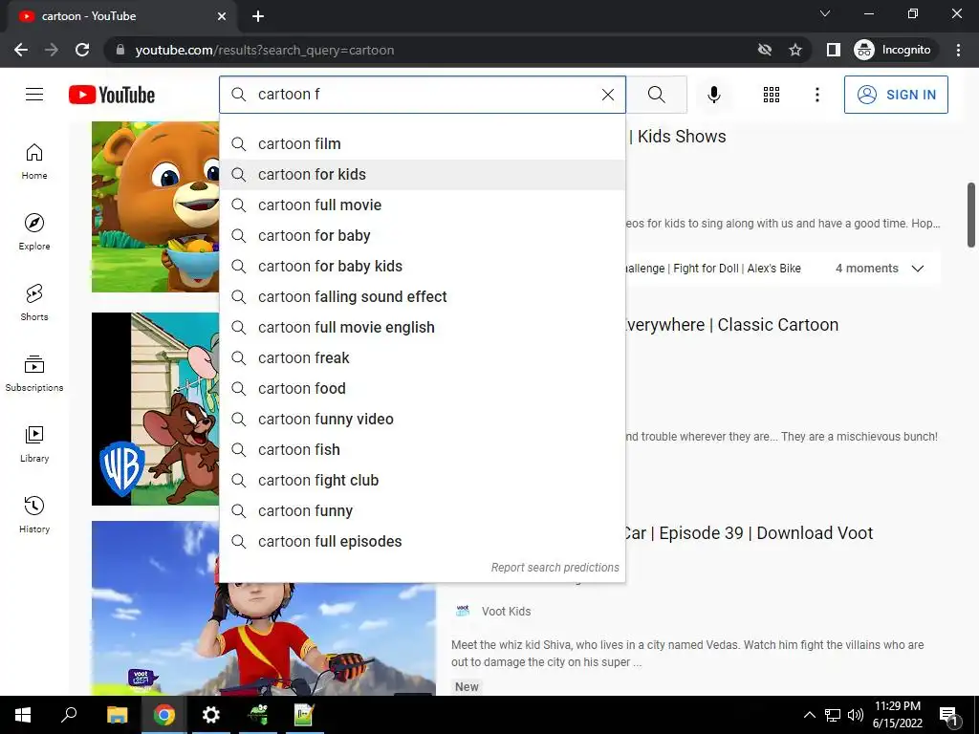Image resolution: width=979 pixels, height=734 pixels.
Task: Choose 'cartoon full episodes' suggestion
Action: (422, 542)
